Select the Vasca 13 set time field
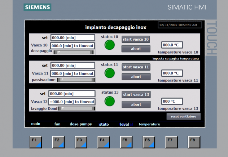The width and height of the screenshot is (228, 157). pyautogui.click(x=72, y=94)
